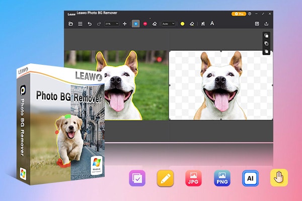Click the top layer-view icon in side panel

pyautogui.click(x=266, y=36)
